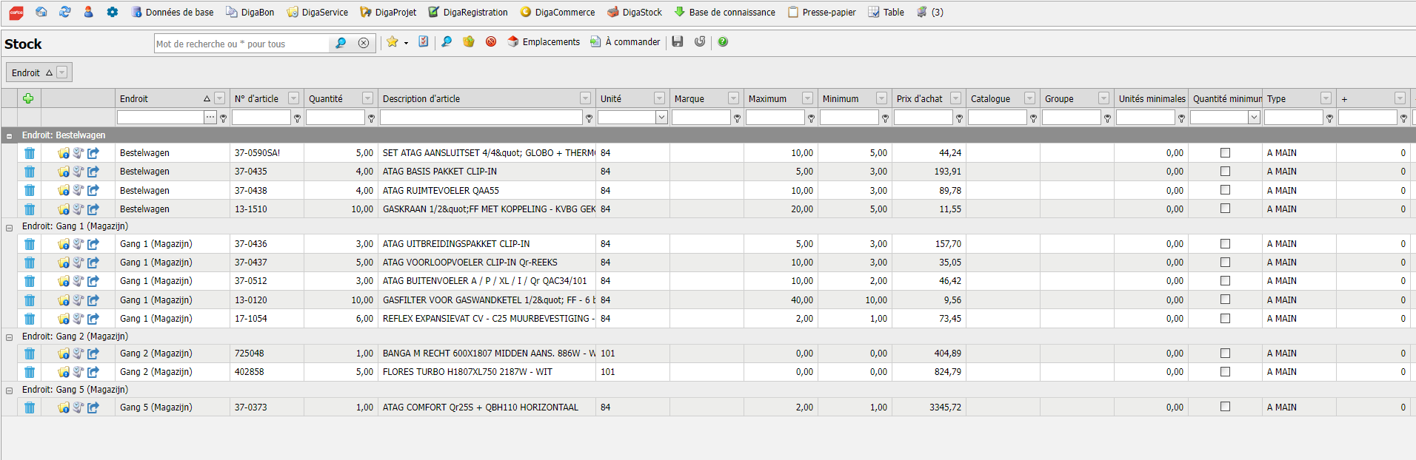Open the DigaBon menu

(x=250, y=12)
